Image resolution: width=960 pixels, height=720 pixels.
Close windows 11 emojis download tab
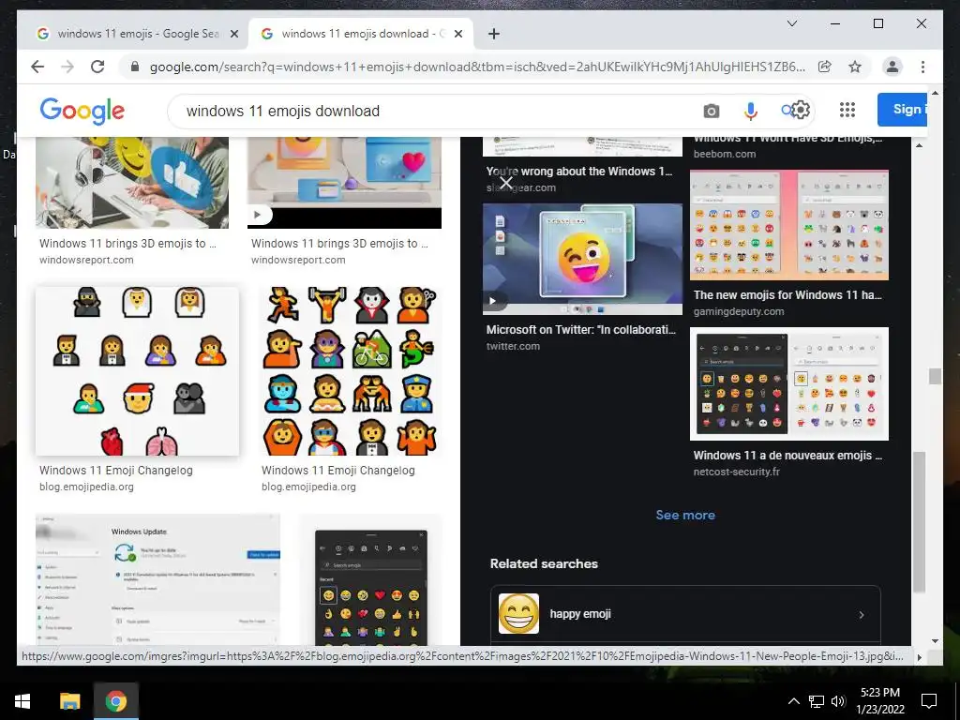[457, 34]
